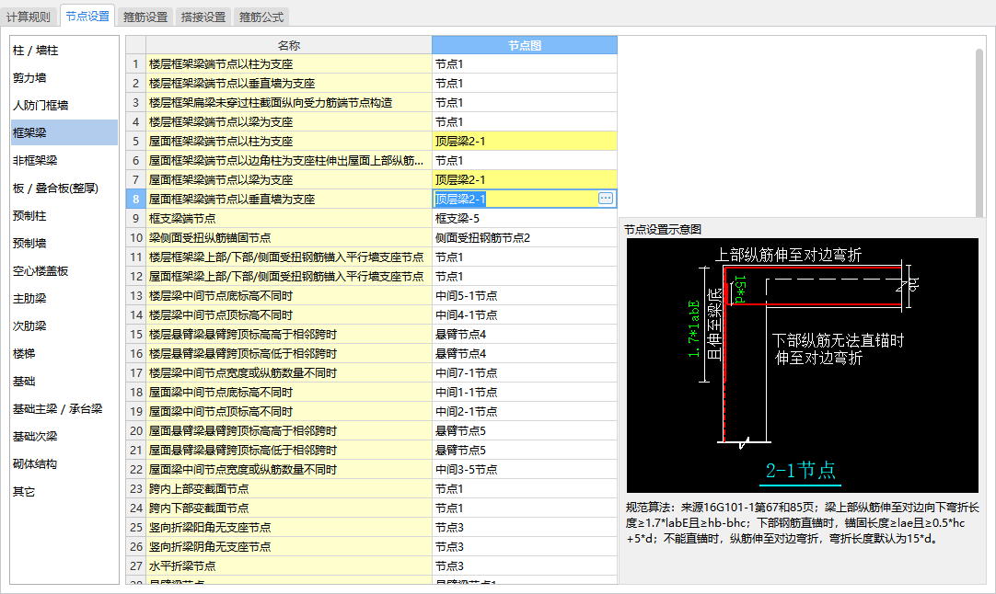
Task: Select row 屋面悬臂梁悬臂跨顶标高低于相邻跨时
Action: click(289, 450)
